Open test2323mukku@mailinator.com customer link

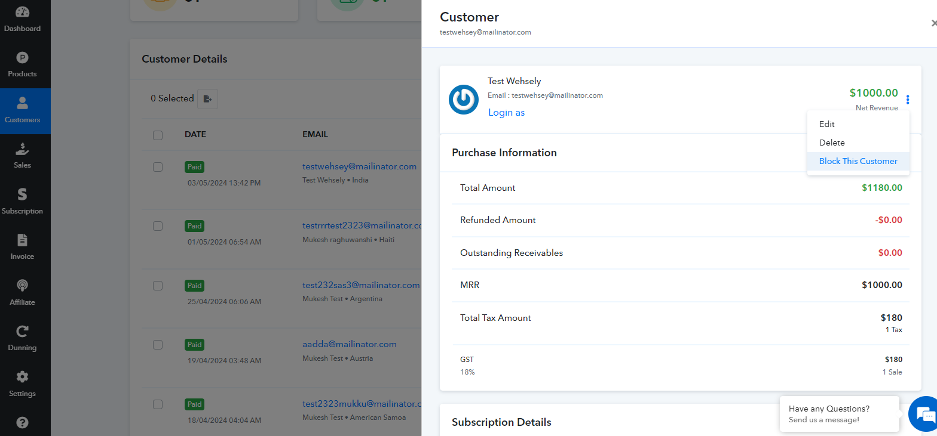pyautogui.click(x=362, y=404)
